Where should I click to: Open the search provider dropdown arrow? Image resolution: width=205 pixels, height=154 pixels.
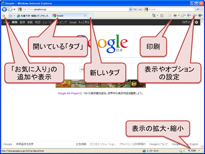[201, 9]
